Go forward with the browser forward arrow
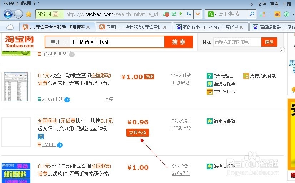295x183 pixels. [19, 14]
